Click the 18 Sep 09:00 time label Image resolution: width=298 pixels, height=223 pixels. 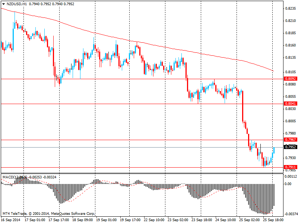[x=82, y=220]
